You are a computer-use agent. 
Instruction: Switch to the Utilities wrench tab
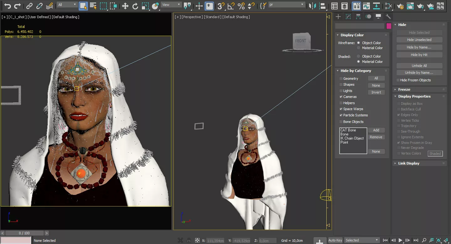tap(388, 17)
